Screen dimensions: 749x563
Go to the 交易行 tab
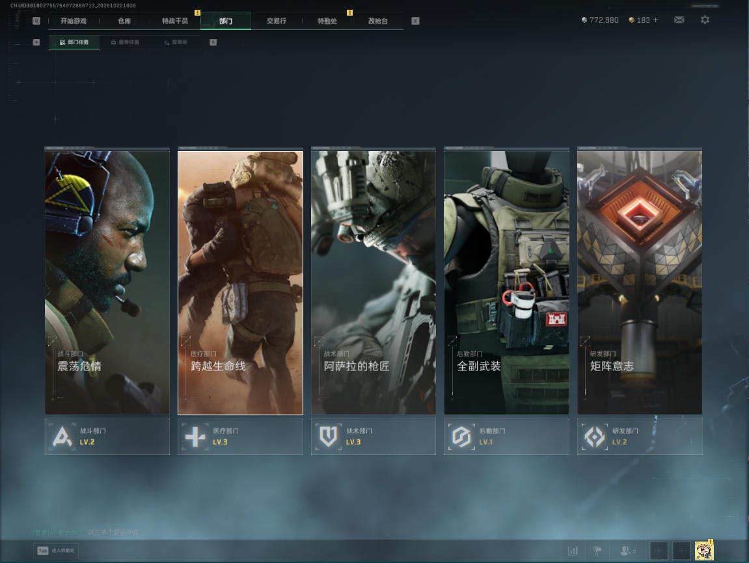pos(277,21)
